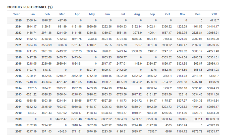
Task: Click the 2009 YTD value 106699.83
Action: (212, 119)
